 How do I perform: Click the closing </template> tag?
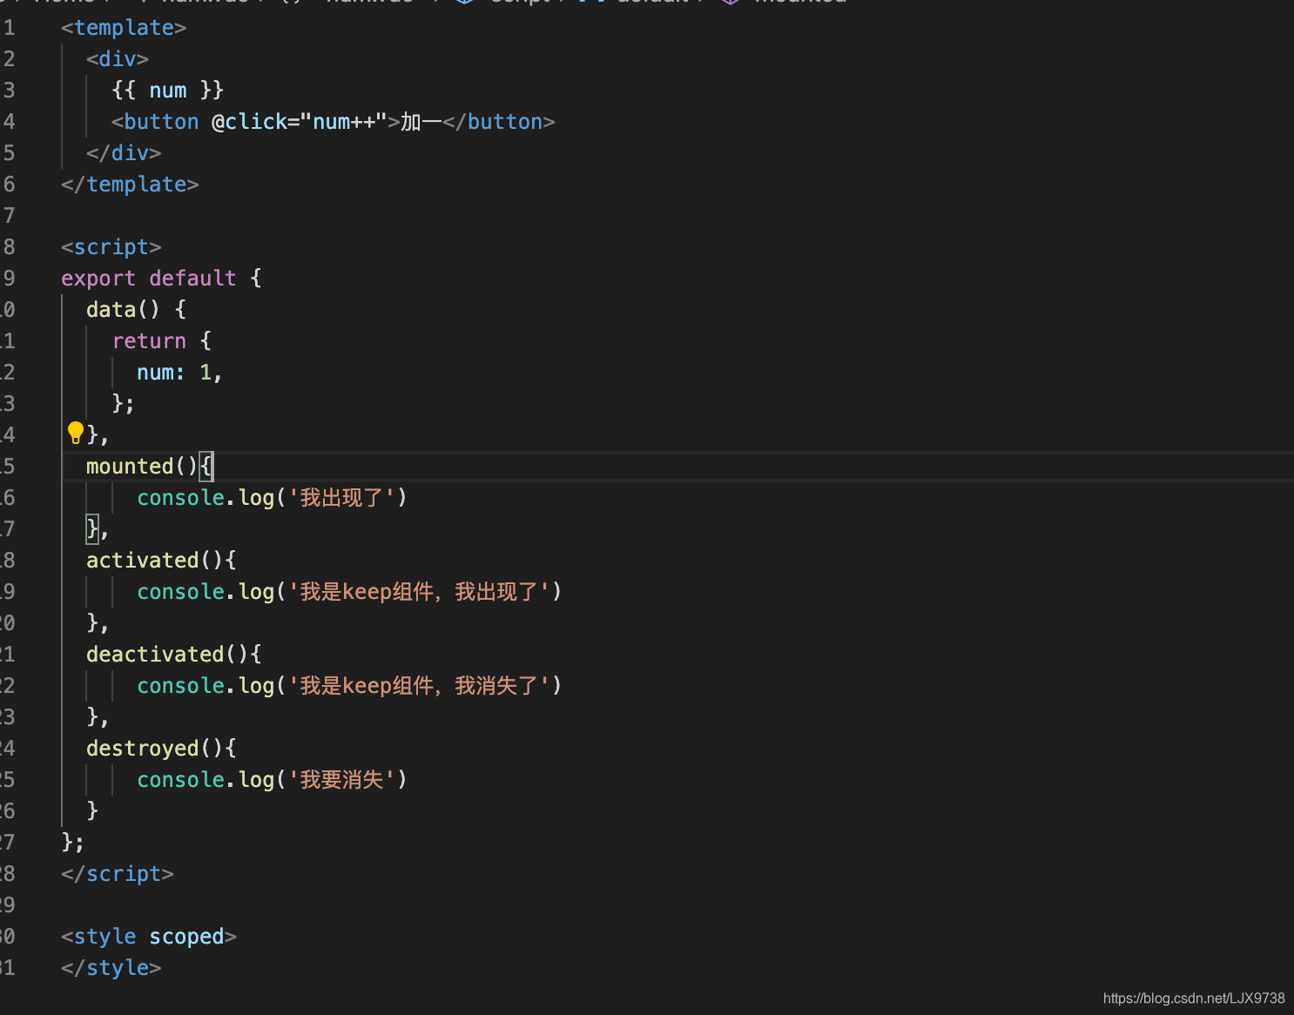click(x=130, y=185)
